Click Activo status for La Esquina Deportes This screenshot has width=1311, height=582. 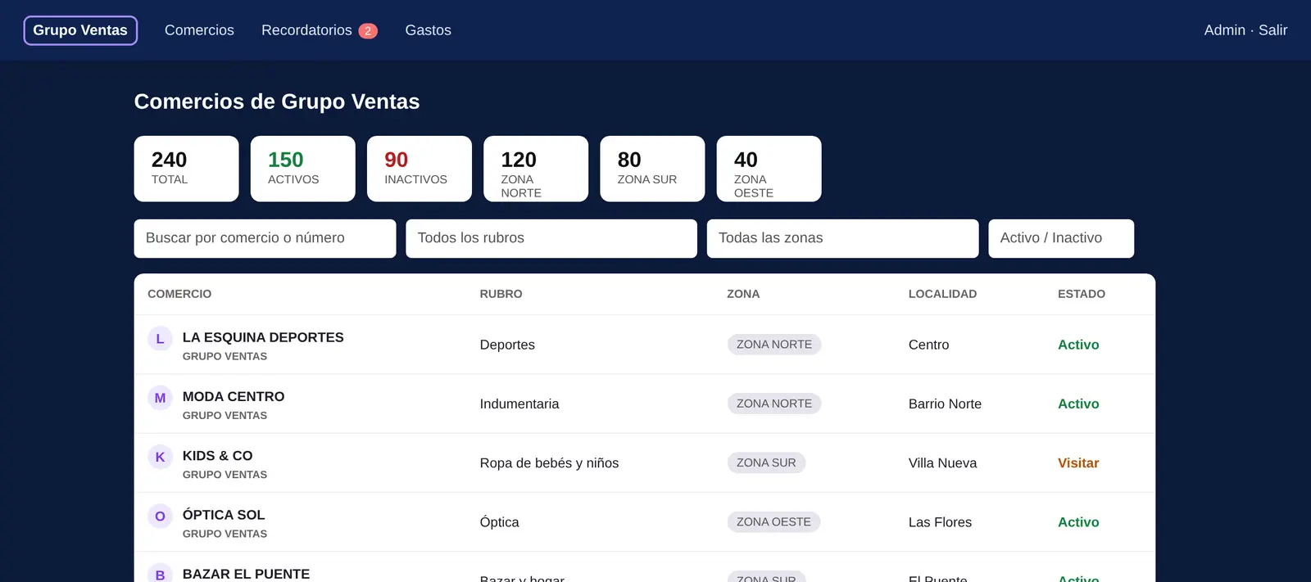(x=1078, y=345)
